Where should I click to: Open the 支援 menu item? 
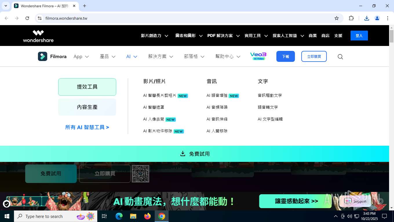click(x=338, y=36)
